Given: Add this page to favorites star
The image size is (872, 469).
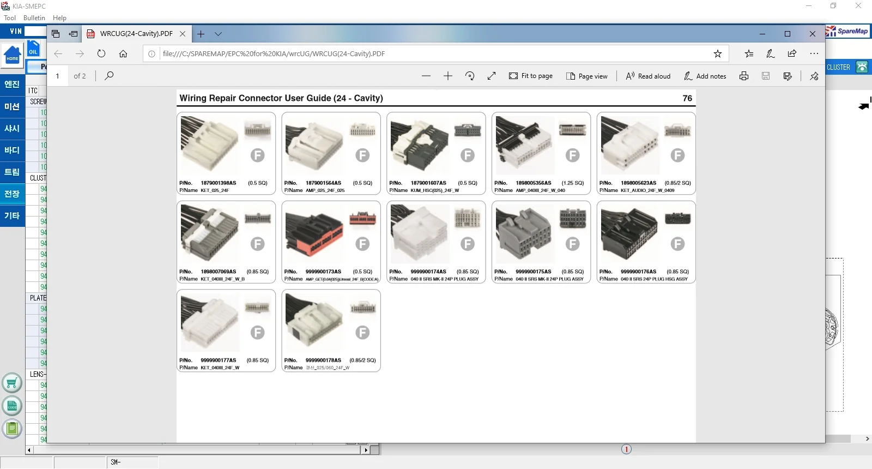Looking at the screenshot, I should [718, 53].
